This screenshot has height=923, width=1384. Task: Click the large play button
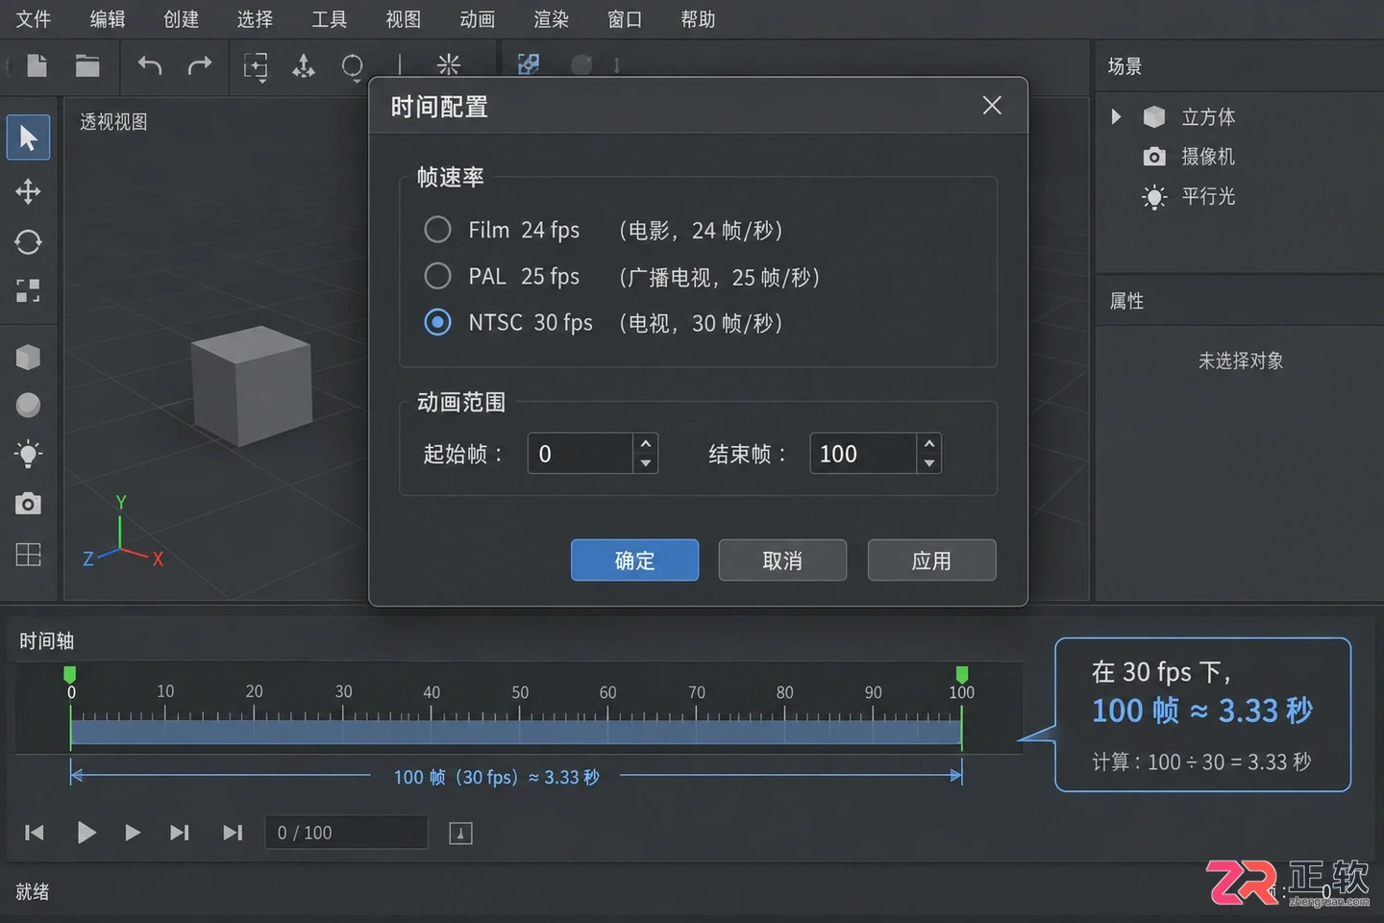86,833
